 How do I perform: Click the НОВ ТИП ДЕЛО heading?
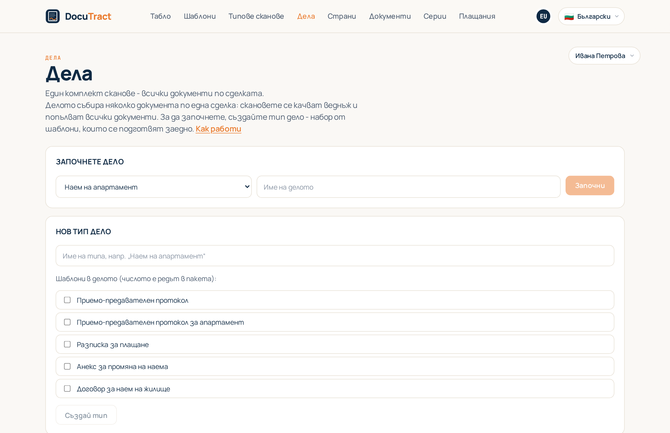[83, 232]
